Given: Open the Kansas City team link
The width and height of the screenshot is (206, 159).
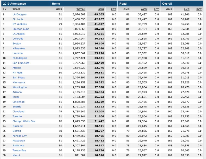Looking at the screenshot, I should pyautogui.click(x=20, y=136).
